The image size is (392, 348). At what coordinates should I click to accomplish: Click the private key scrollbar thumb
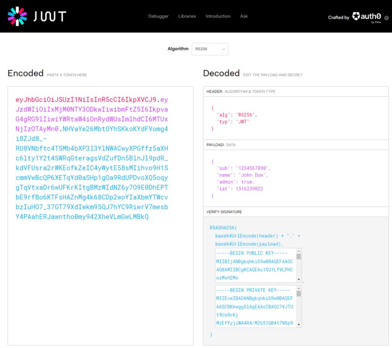coord(299,294)
